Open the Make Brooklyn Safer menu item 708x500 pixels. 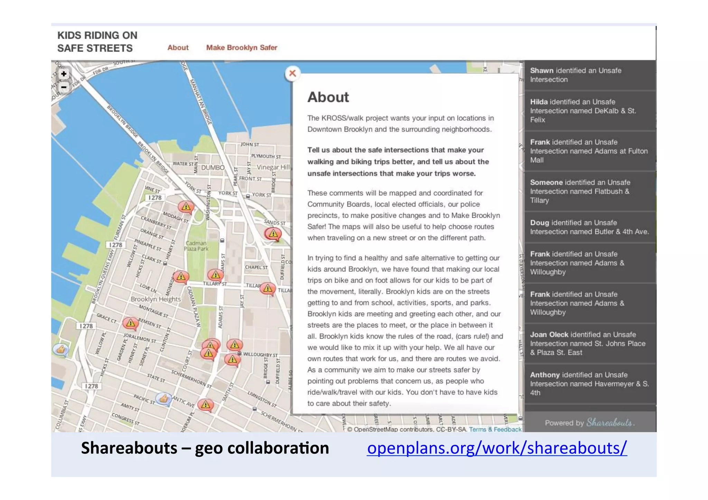pyautogui.click(x=242, y=48)
